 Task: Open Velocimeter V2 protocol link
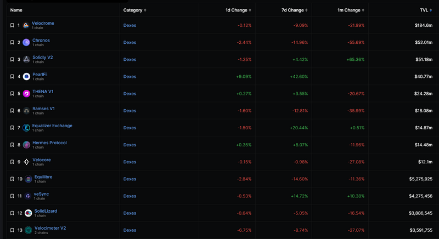[50, 228]
